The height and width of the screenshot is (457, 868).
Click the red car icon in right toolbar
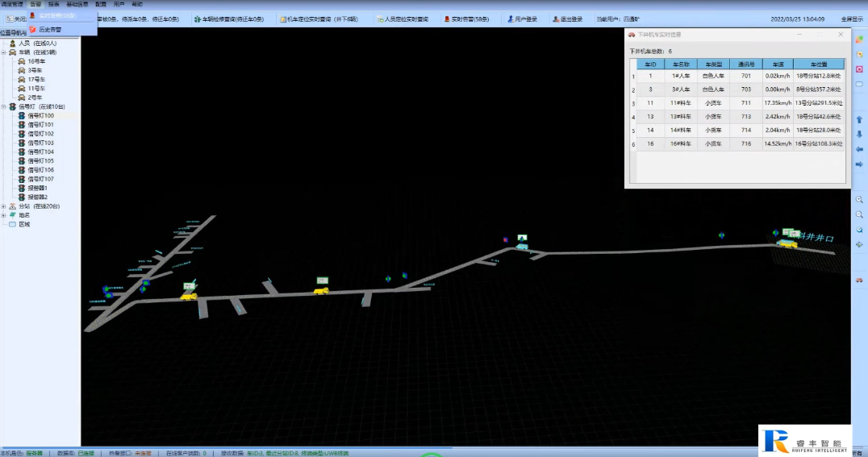coord(859,280)
